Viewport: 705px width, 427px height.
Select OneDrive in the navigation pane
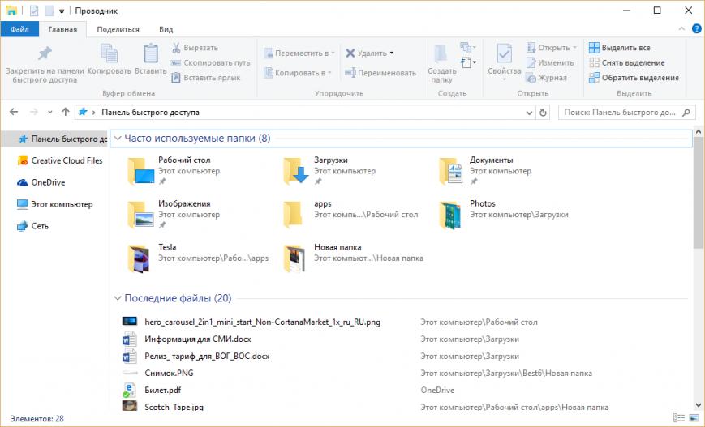(x=48, y=182)
